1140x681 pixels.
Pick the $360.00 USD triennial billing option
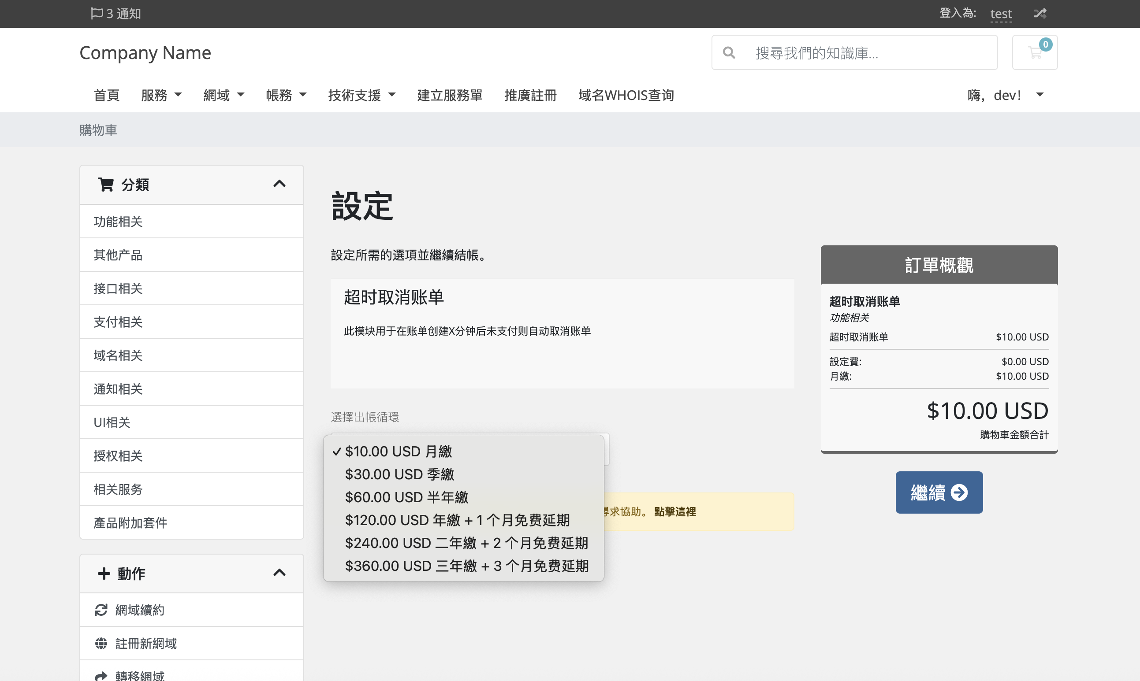coord(466,566)
